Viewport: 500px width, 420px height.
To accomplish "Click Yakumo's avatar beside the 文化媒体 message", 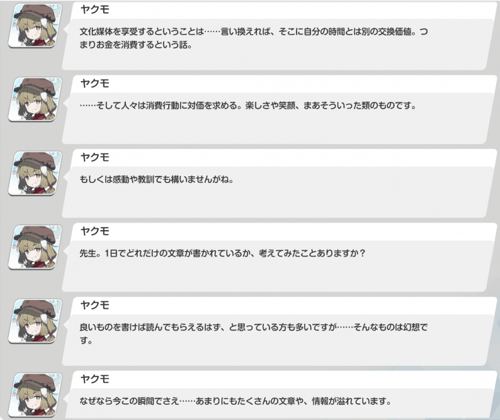I will click(x=35, y=25).
